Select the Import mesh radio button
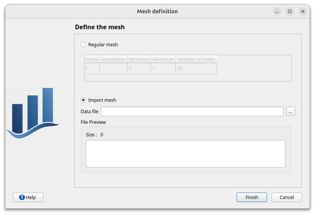 click(x=84, y=100)
